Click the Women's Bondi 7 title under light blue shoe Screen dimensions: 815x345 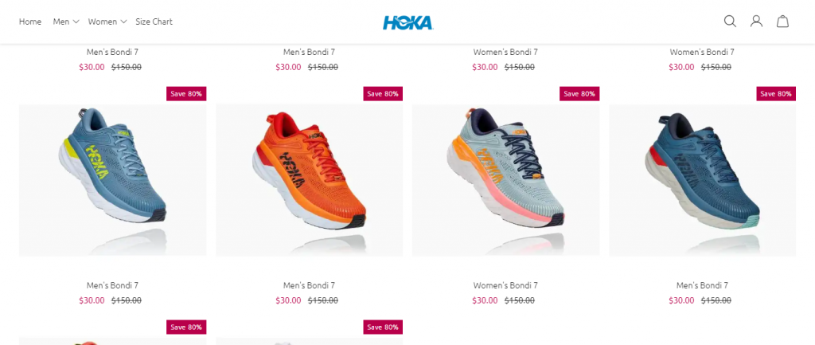point(505,285)
